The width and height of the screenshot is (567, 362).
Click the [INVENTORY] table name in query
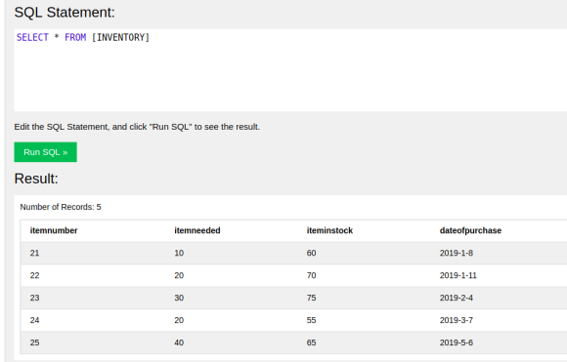coord(120,37)
